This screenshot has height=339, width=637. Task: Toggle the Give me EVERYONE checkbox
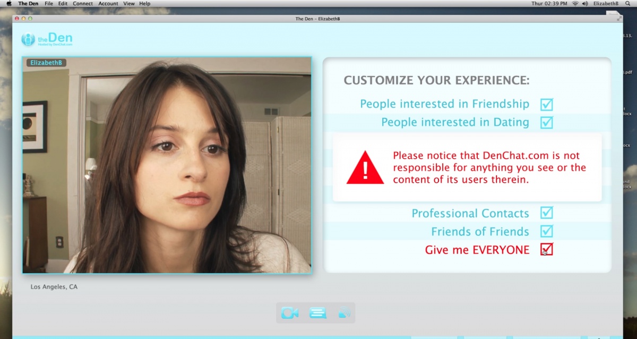[x=546, y=249]
